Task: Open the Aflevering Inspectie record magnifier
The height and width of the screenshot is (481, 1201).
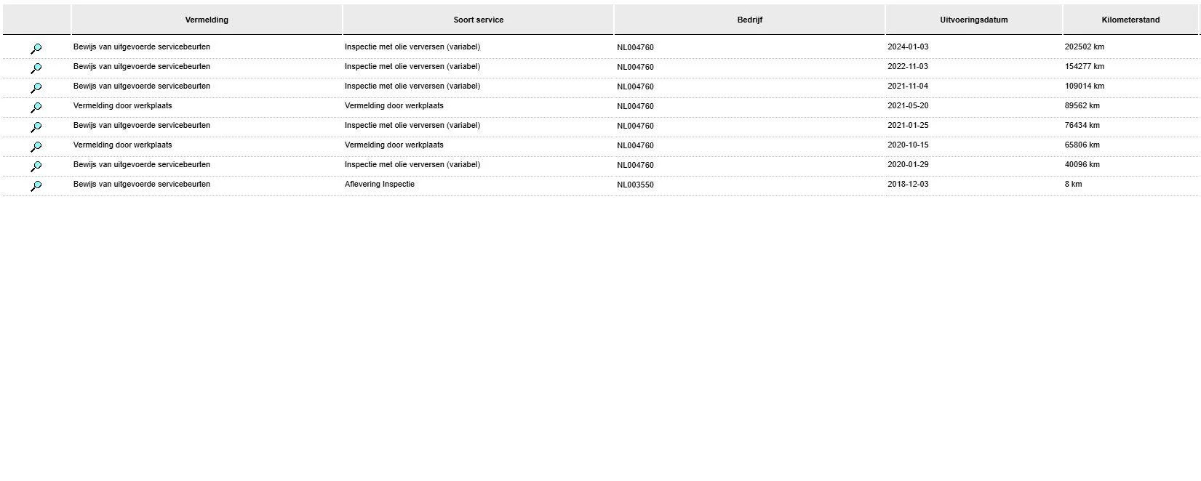Action: click(x=36, y=186)
